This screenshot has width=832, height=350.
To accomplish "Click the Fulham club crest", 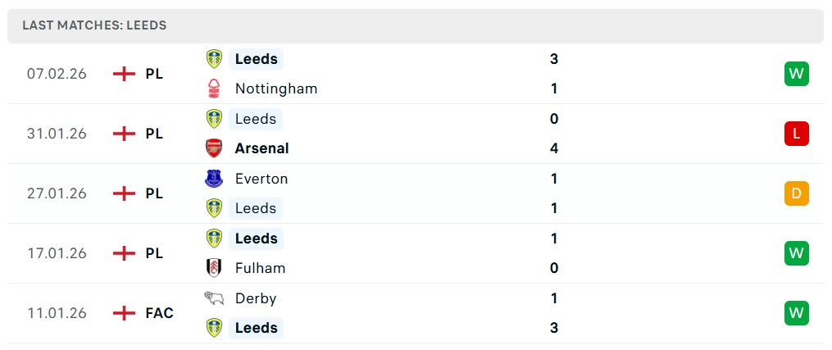I will tap(214, 268).
